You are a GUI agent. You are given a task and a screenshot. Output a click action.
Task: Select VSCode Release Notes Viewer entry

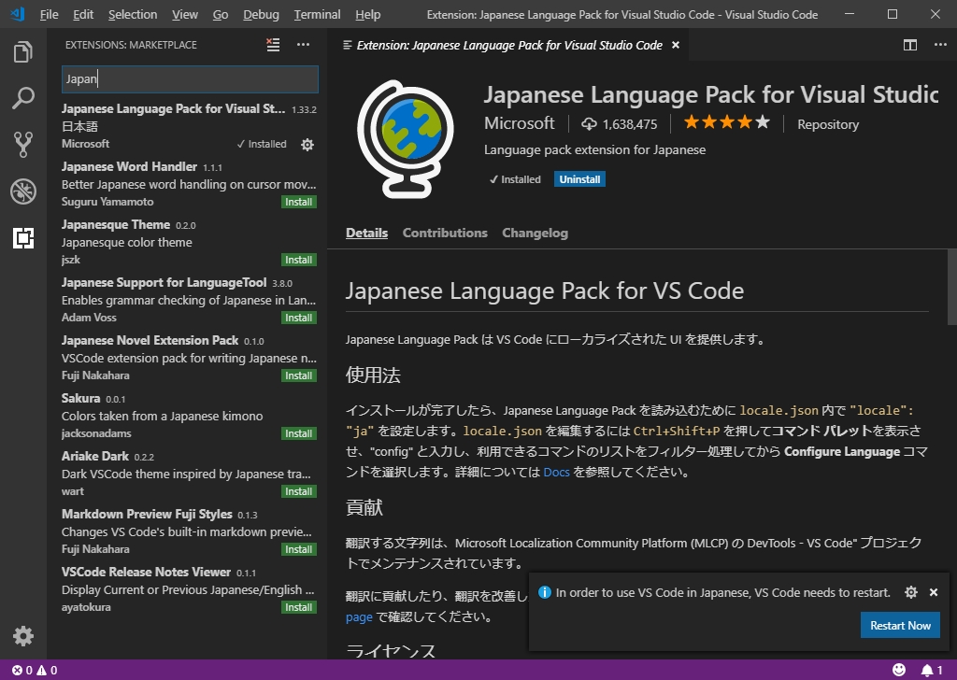[189, 589]
